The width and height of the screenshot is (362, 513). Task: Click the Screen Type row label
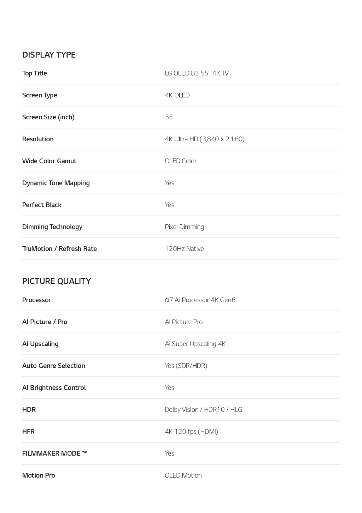(40, 95)
